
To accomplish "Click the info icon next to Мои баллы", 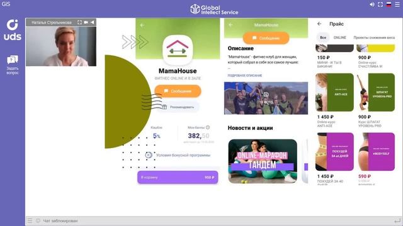I will [208, 127].
